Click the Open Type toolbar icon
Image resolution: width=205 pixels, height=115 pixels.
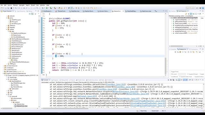tap(59, 8)
